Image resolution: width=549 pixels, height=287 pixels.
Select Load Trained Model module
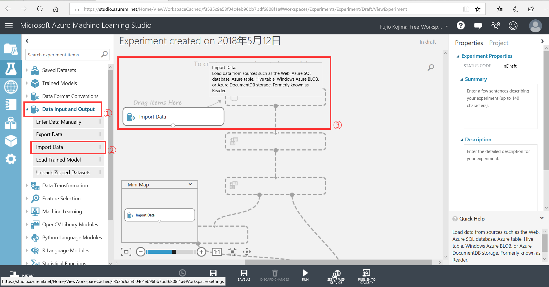(68, 160)
